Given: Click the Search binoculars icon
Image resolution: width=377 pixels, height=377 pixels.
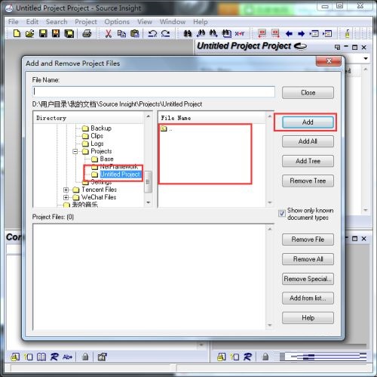Looking at the screenshot, I should (187, 33).
